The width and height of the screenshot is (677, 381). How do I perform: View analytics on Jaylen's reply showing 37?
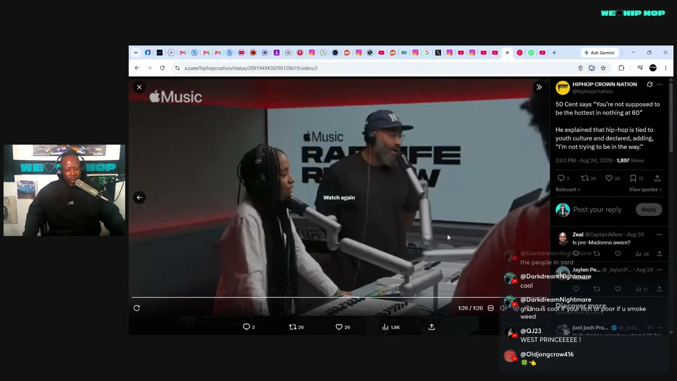coord(642,289)
